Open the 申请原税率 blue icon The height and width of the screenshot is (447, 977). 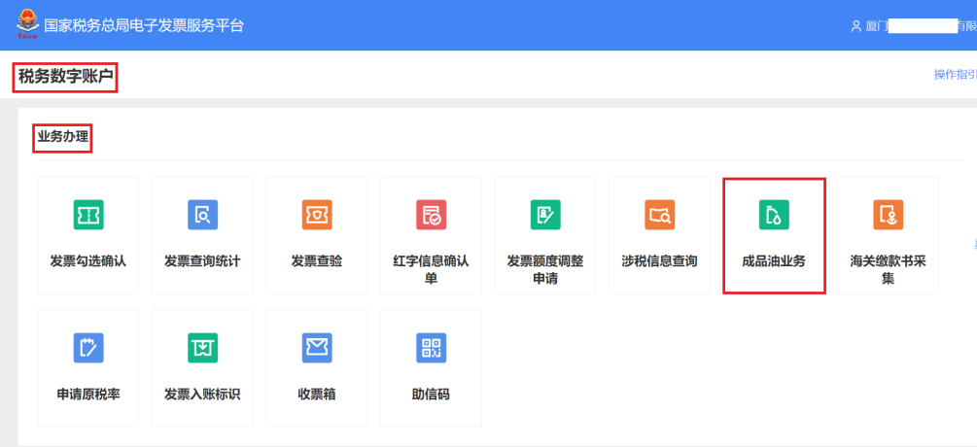click(x=88, y=347)
